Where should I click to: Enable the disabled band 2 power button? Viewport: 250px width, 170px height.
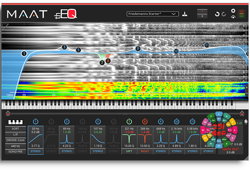51,122
